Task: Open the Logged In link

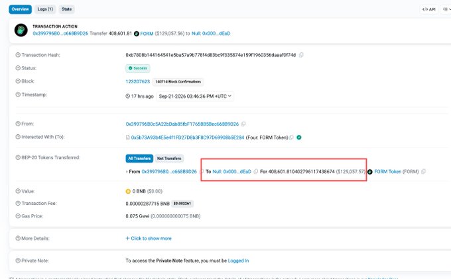Action: tap(238, 260)
